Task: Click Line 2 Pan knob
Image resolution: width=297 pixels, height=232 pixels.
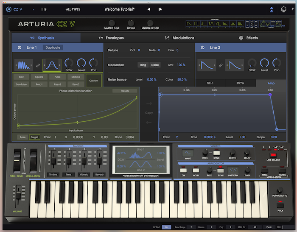Action: [277, 63]
